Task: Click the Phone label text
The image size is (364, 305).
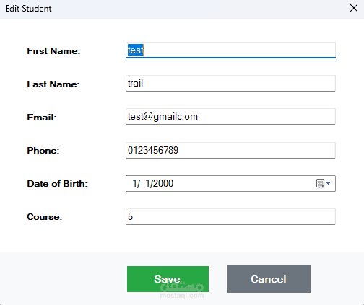Action: point(43,151)
